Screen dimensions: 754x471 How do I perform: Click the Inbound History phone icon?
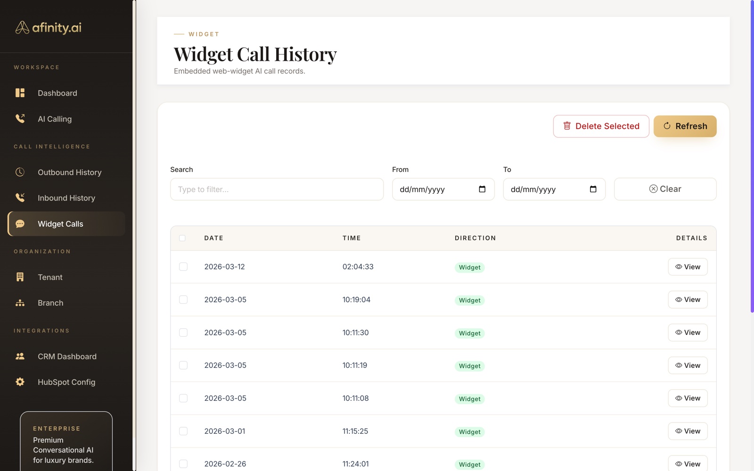[x=20, y=198]
